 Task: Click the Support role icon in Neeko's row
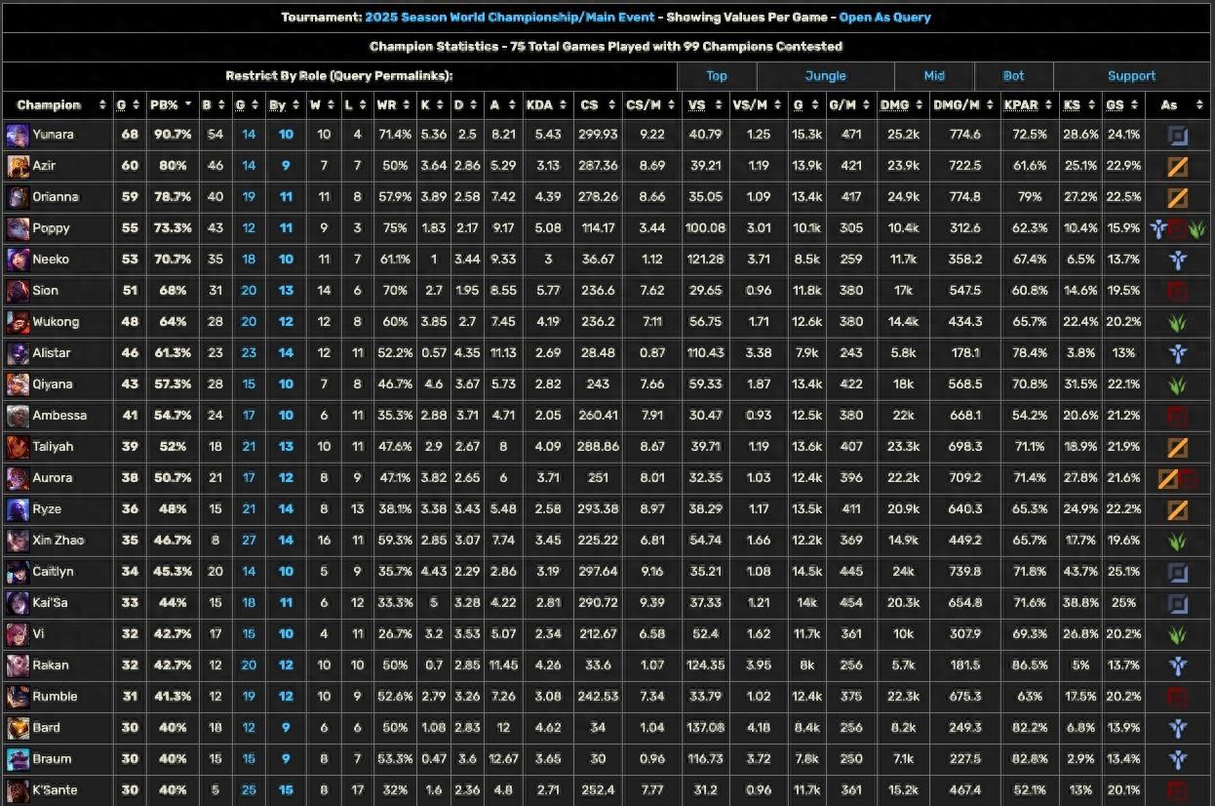click(1177, 261)
